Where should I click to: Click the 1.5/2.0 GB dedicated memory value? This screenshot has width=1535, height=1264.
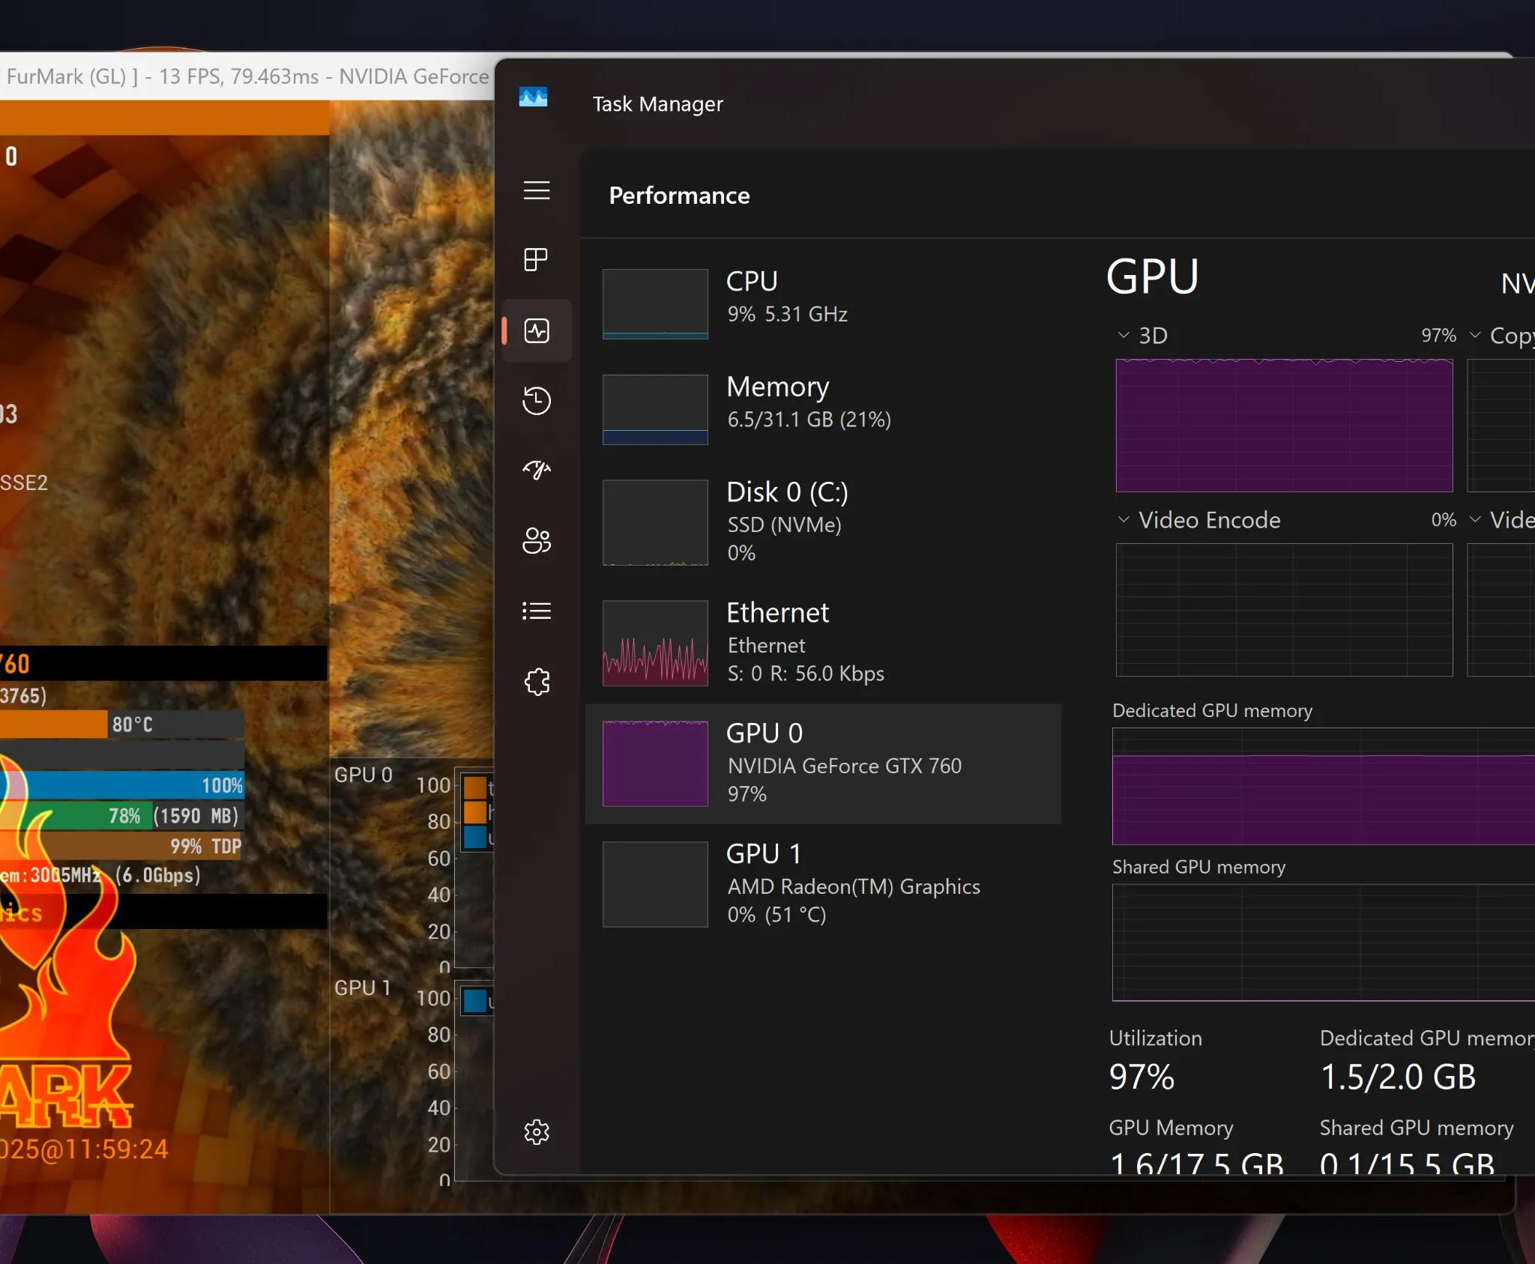(1398, 1077)
